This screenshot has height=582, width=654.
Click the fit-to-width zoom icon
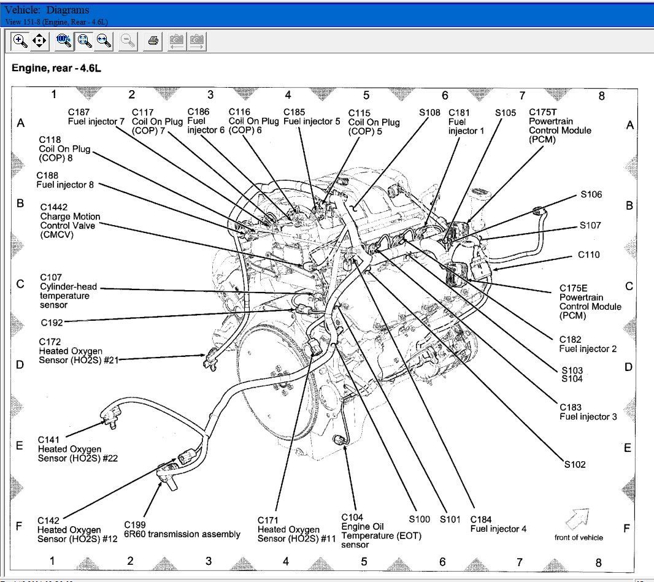click(x=104, y=41)
